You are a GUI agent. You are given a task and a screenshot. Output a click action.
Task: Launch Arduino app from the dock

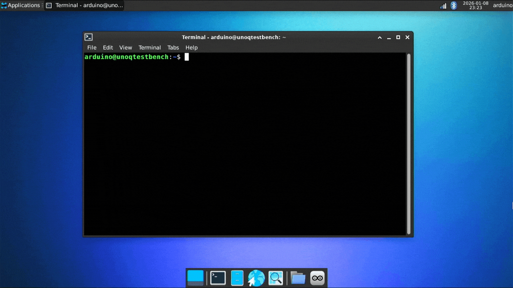317,278
